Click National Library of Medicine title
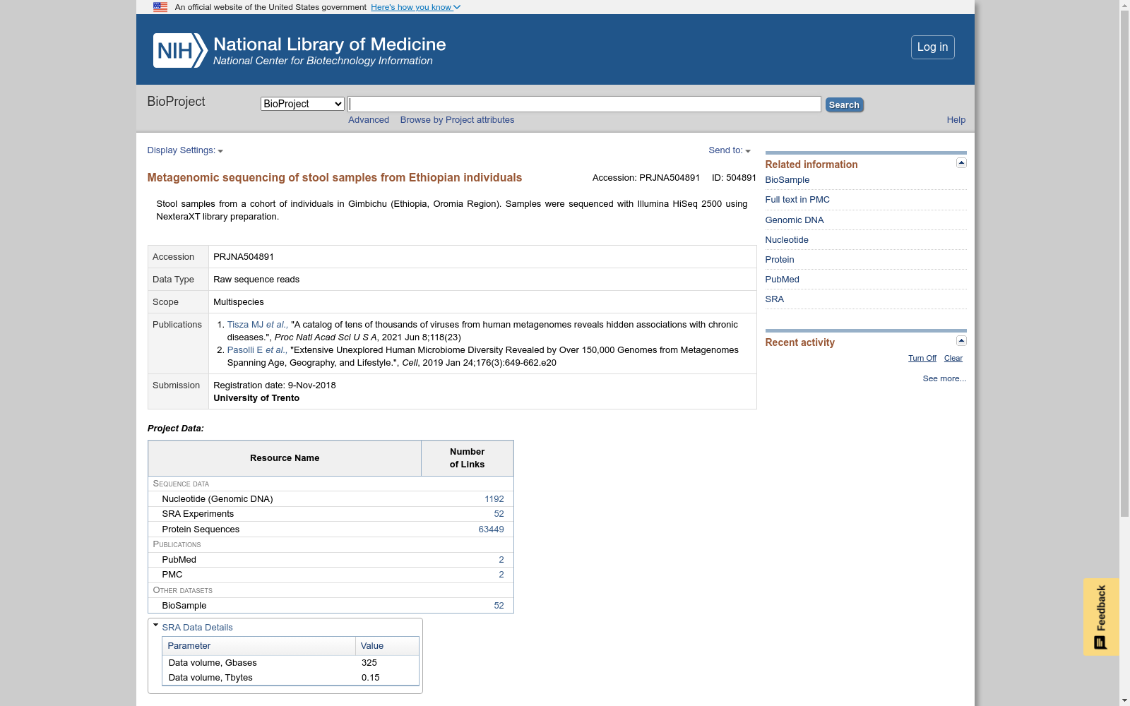 click(x=329, y=44)
